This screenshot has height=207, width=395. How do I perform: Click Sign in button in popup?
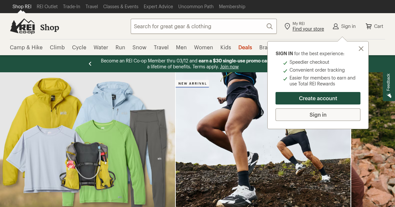318,115
